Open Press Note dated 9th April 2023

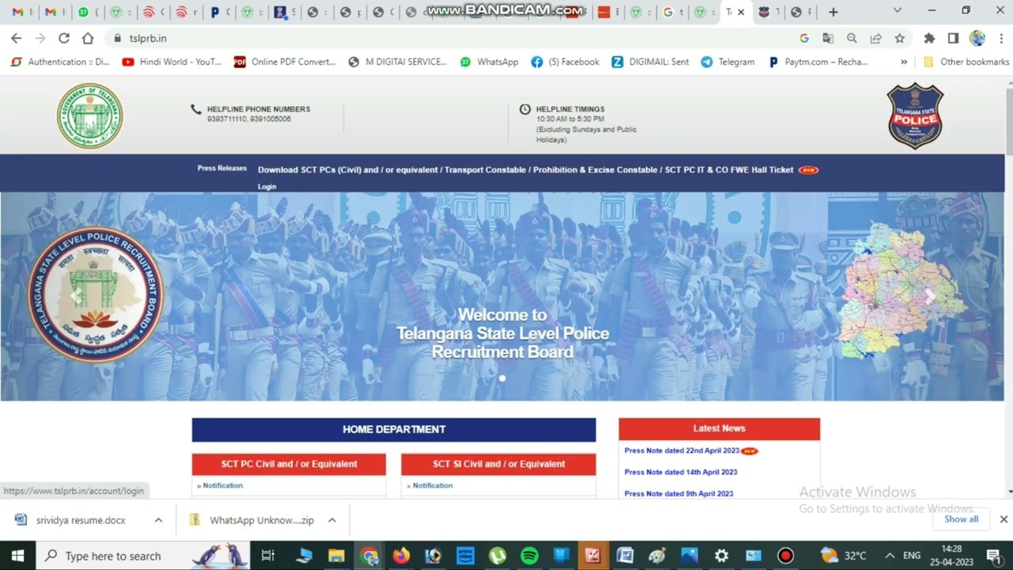(x=678, y=493)
